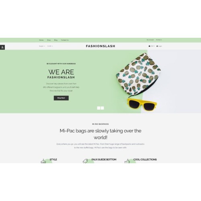This screenshot has height=201, width=201.
Task: Click the Cool Collections heading
Action: click(x=145, y=160)
